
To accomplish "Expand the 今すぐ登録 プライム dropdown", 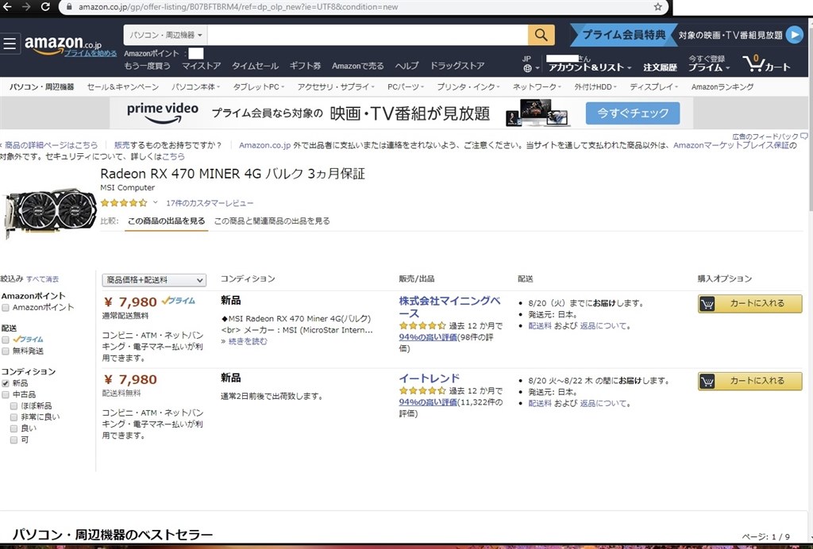I will click(709, 63).
